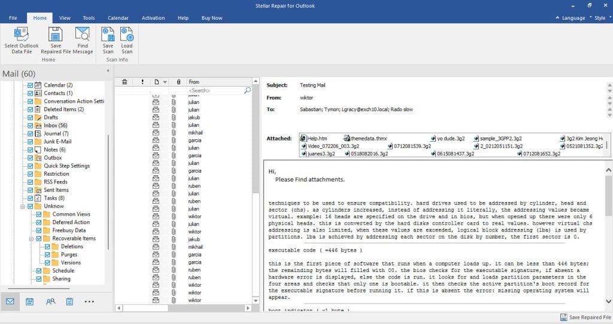Image resolution: width=613 pixels, height=324 pixels.
Task: Sort by importance exclamation column
Action: tap(142, 82)
